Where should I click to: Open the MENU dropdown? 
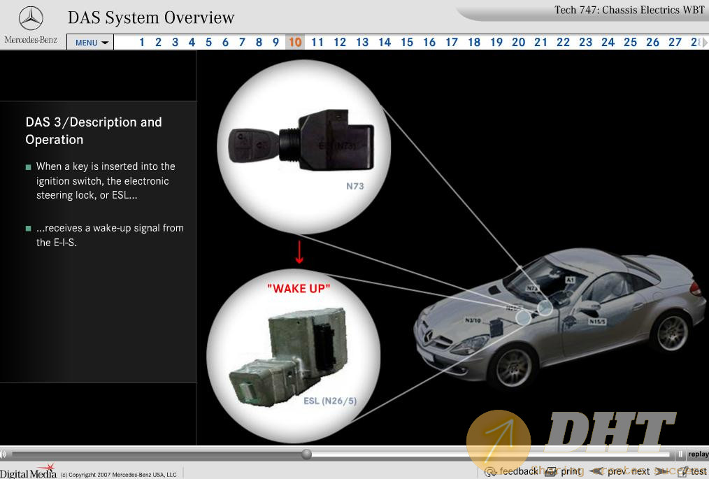tap(90, 43)
